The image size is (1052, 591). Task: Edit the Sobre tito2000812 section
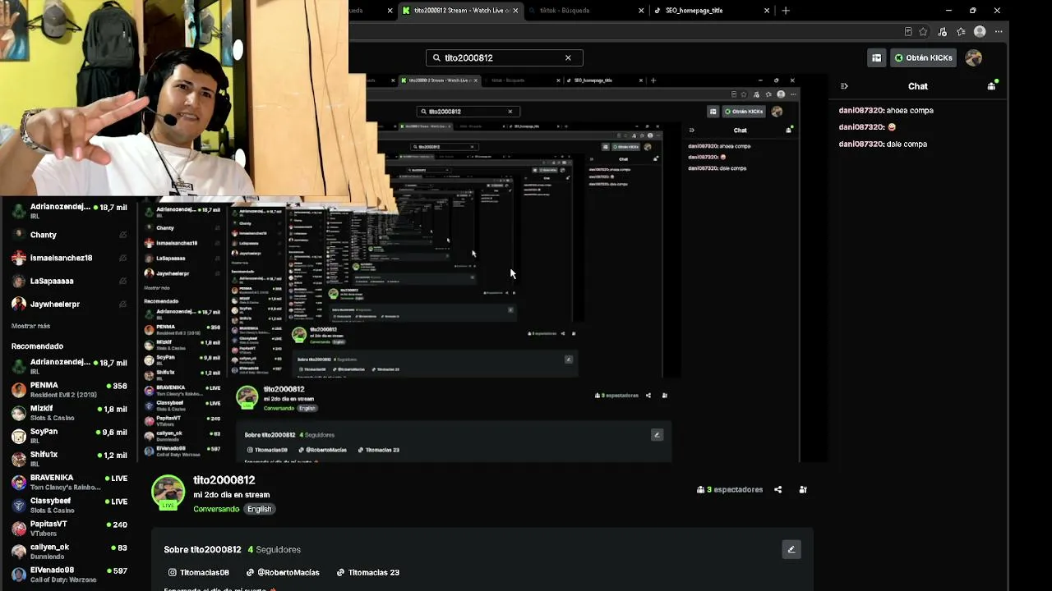coord(791,549)
